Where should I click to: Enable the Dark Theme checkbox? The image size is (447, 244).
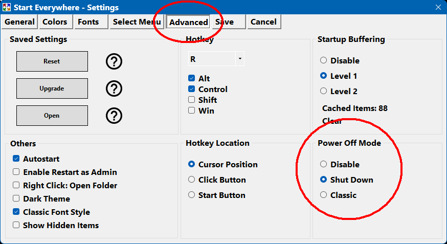[x=16, y=199]
